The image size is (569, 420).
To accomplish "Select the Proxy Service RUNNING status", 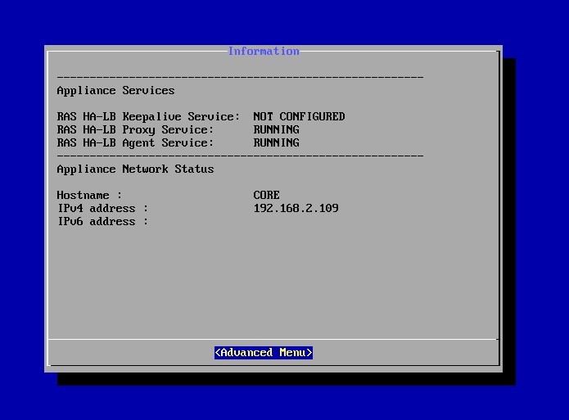I will [276, 129].
